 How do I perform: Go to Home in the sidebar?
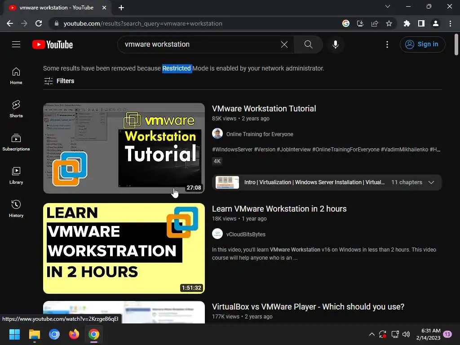(16, 75)
